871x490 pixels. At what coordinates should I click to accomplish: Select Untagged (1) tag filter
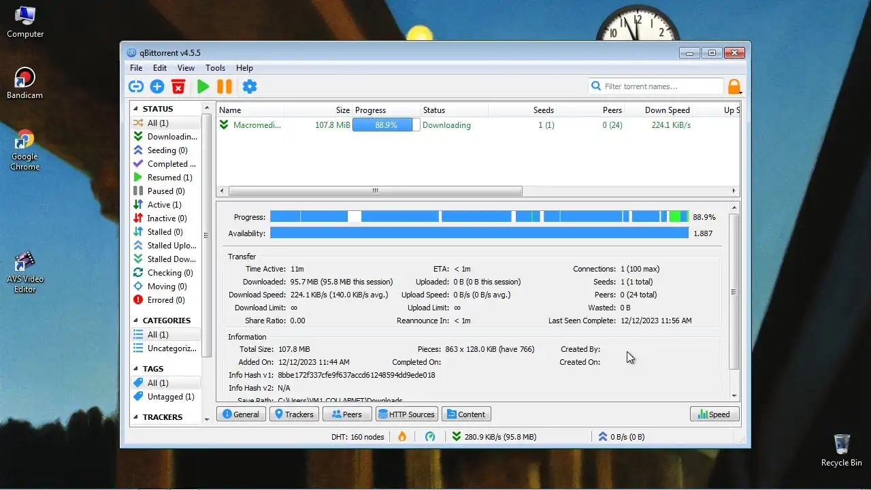(165, 397)
